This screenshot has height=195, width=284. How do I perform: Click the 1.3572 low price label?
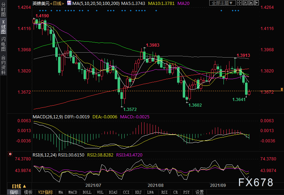point(130,110)
